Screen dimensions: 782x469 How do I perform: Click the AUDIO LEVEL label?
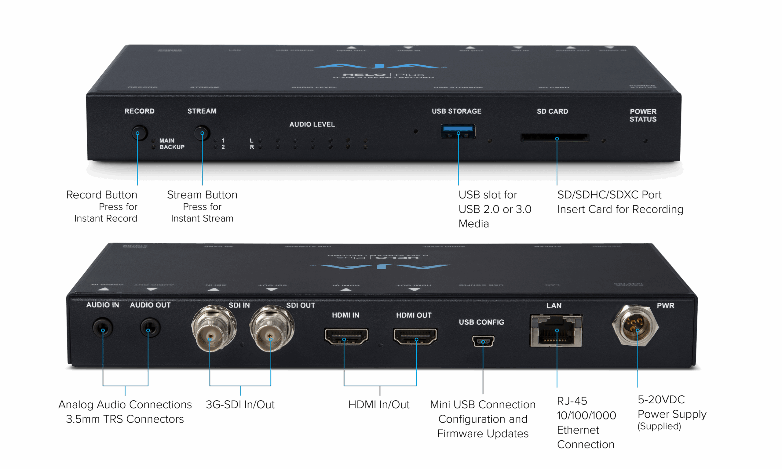[x=312, y=124]
